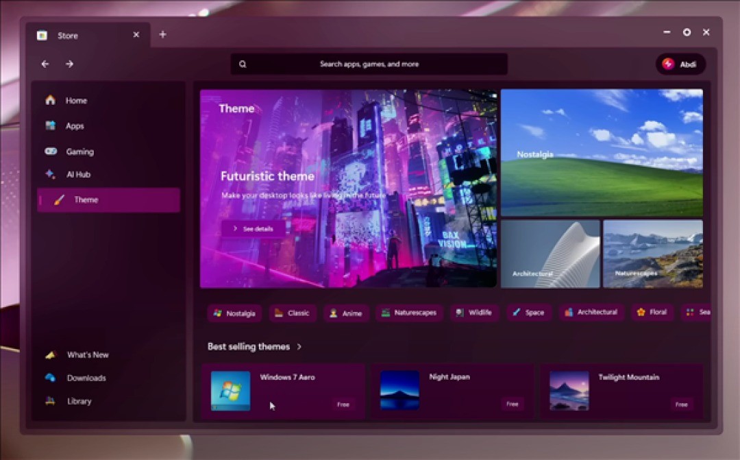Click the search apps and games field
Screen dimensions: 740x460
pyautogui.click(x=369, y=64)
